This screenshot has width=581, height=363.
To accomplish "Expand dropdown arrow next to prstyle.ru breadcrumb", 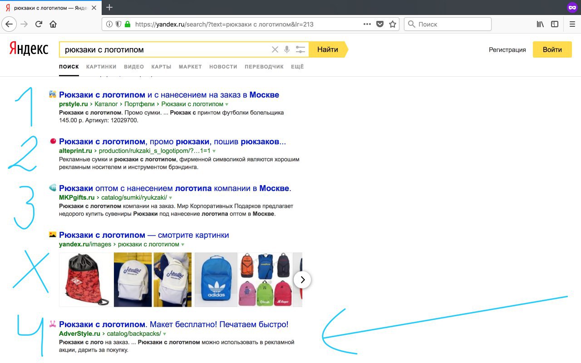I will 226,104.
